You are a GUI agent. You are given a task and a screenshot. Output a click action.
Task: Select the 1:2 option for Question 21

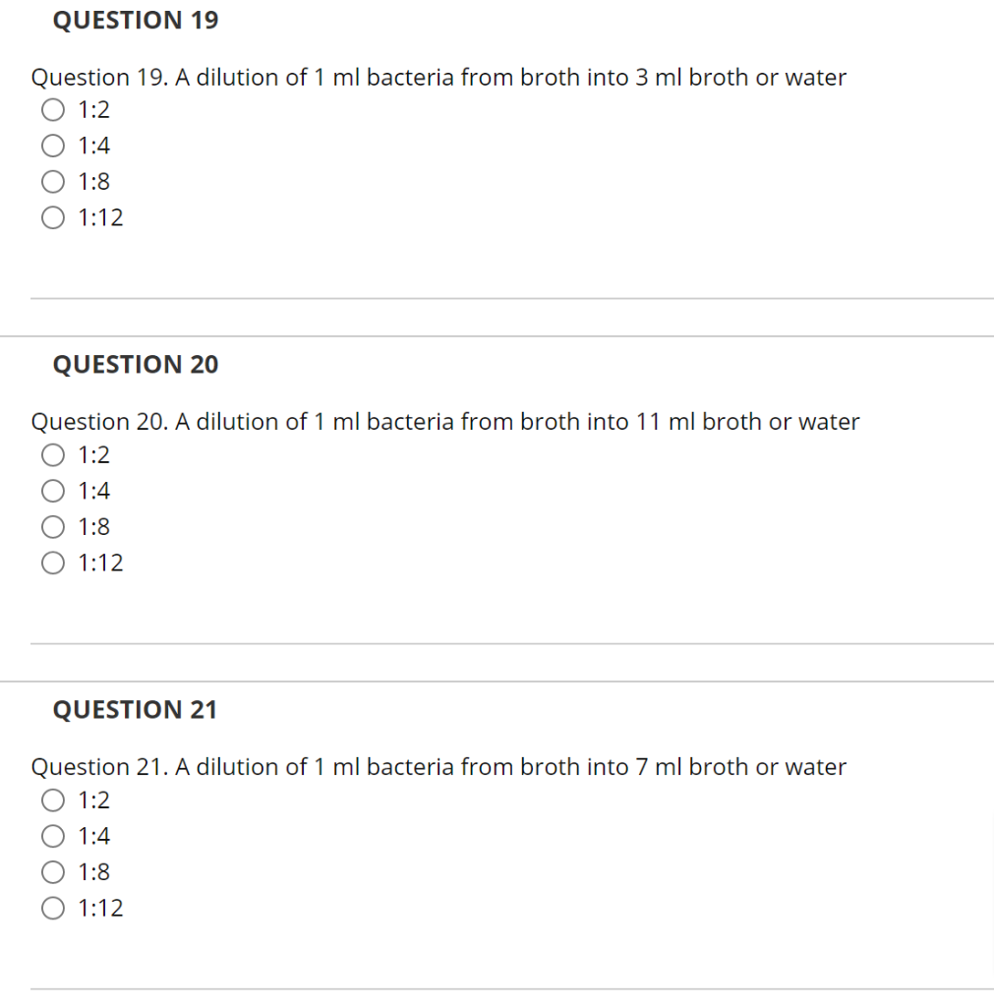(x=52, y=800)
